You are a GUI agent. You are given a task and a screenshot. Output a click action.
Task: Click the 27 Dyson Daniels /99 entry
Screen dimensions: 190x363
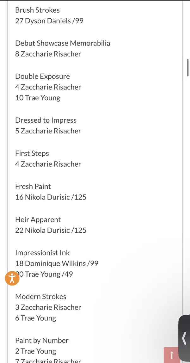tap(49, 21)
